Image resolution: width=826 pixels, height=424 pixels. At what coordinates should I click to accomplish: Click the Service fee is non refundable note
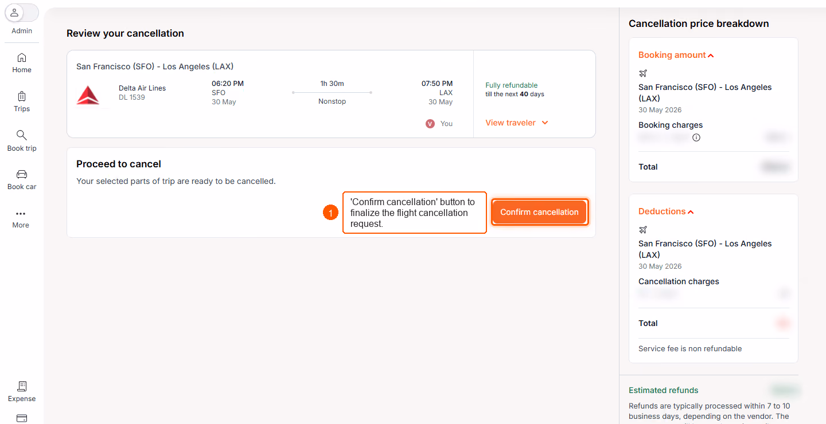pyautogui.click(x=690, y=348)
